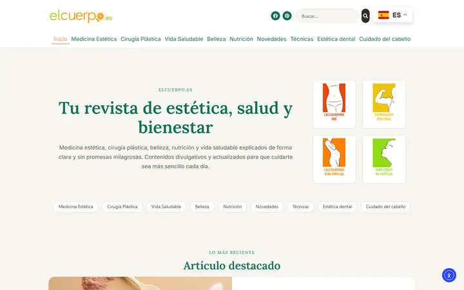Open the Facebook social icon
The image size is (464, 290).
[275, 15]
